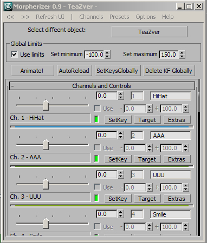
Task: Click the AAA channel slider thumb
Action: click(x=46, y=144)
